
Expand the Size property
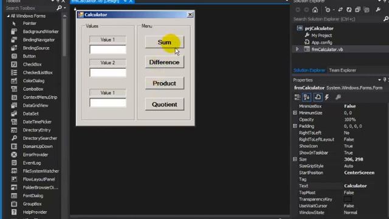(x=295, y=159)
